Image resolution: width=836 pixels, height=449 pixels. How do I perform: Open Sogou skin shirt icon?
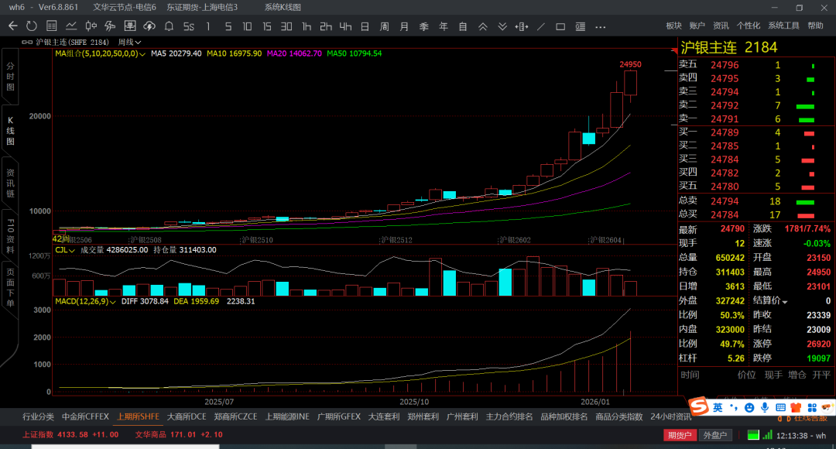pos(796,408)
